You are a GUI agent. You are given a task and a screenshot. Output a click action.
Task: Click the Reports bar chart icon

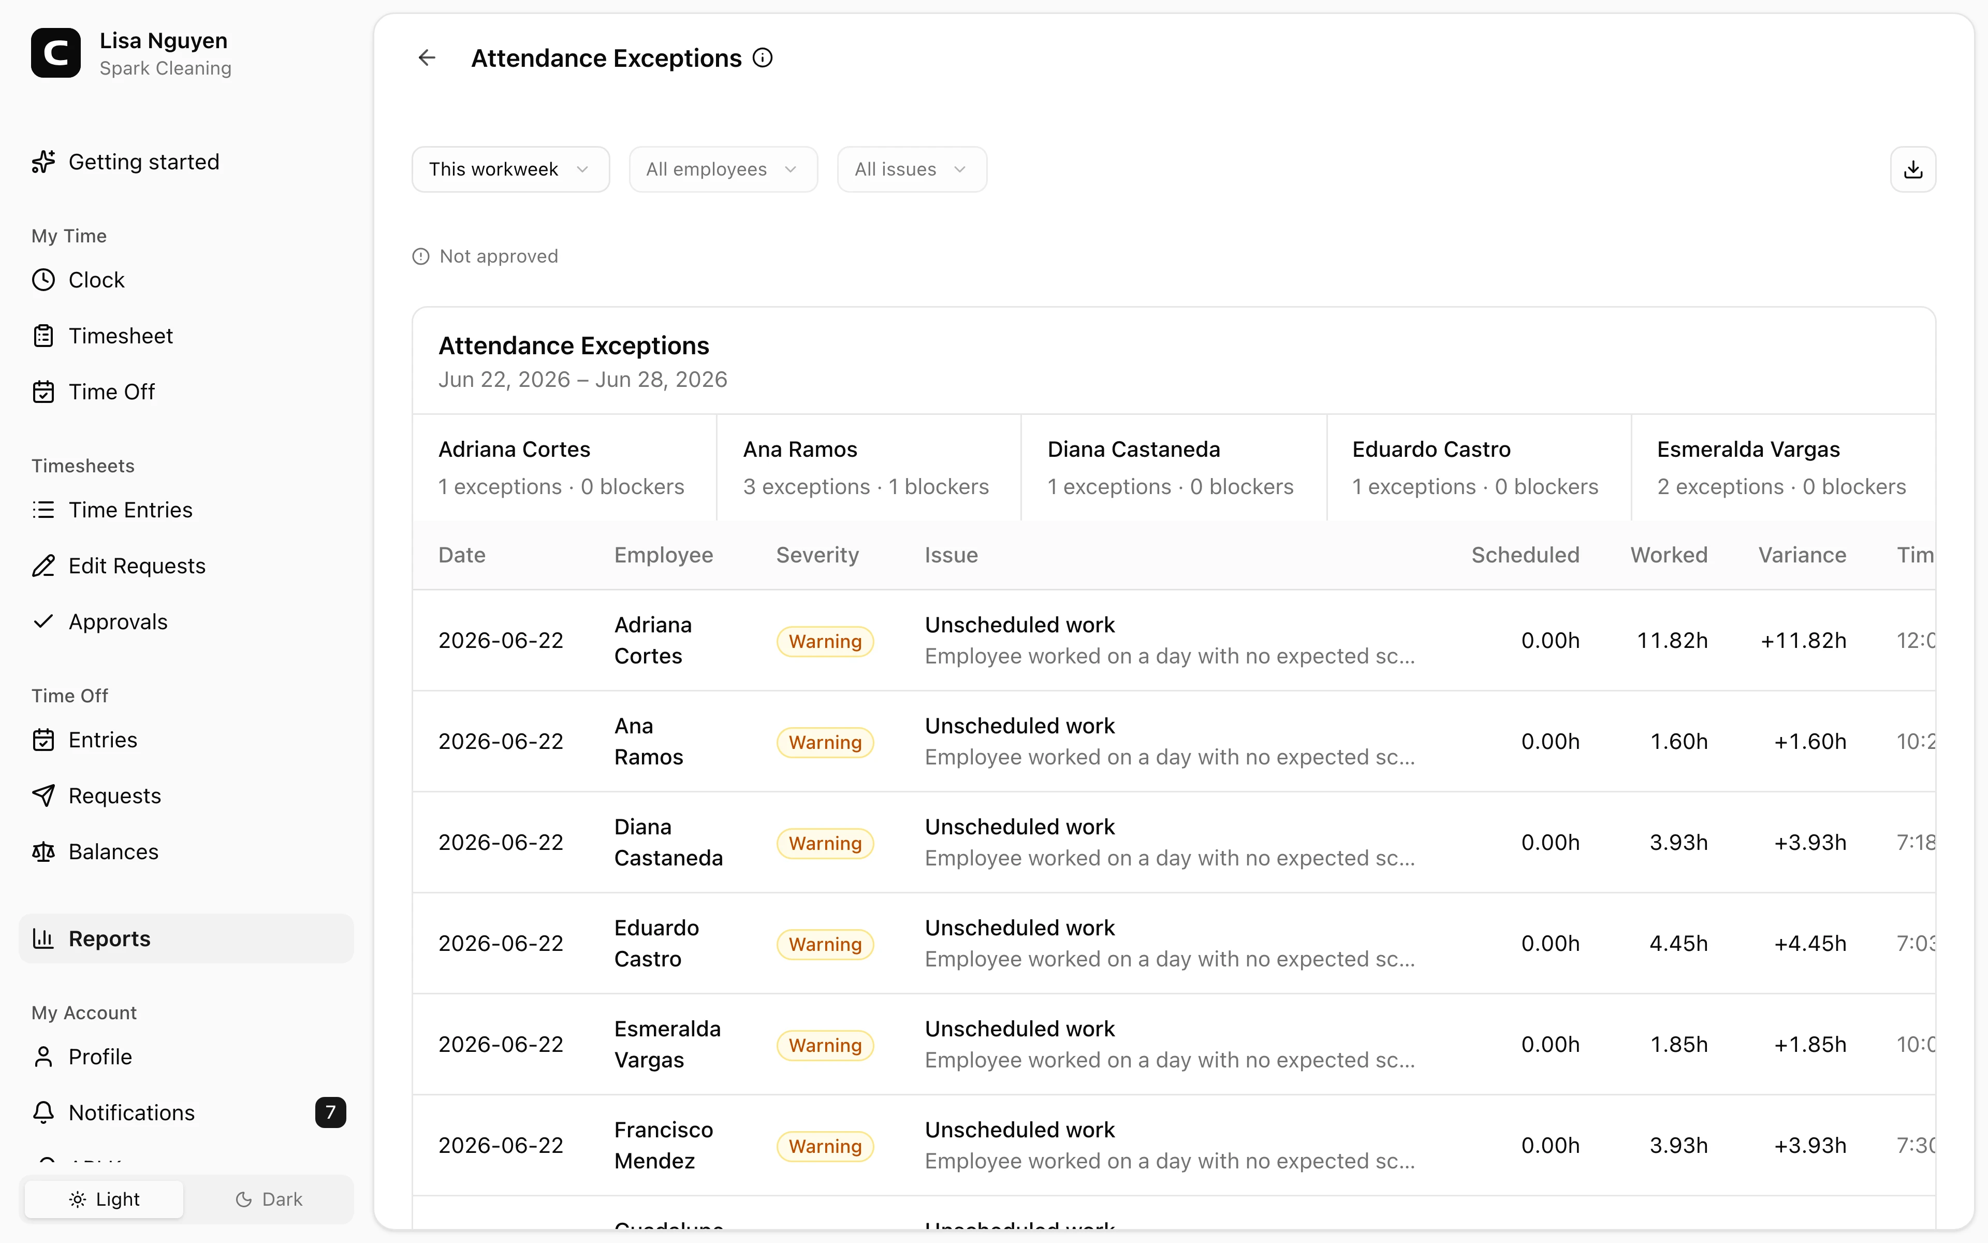tap(43, 939)
